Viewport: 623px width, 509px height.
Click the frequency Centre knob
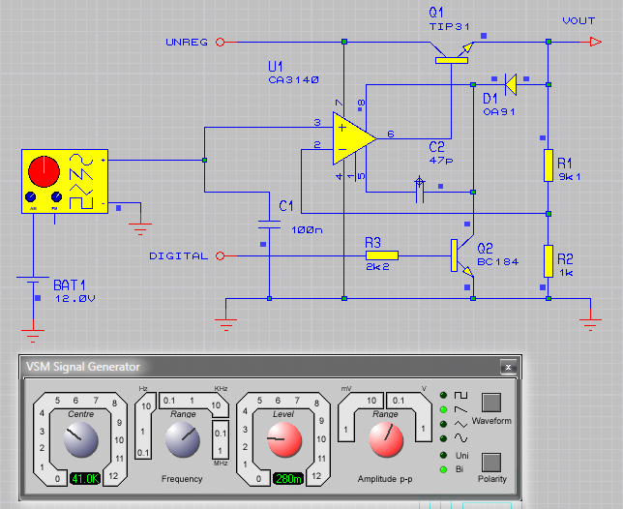tap(80, 439)
